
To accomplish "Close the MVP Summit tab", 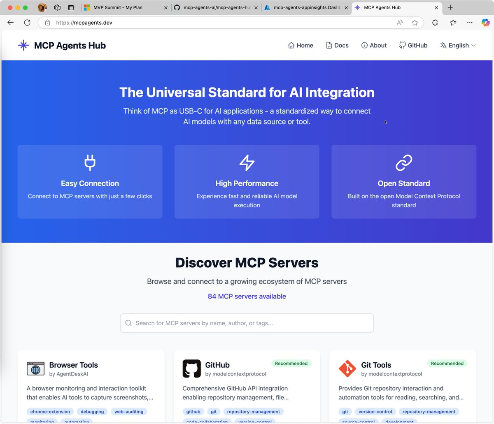I will click(x=166, y=7).
